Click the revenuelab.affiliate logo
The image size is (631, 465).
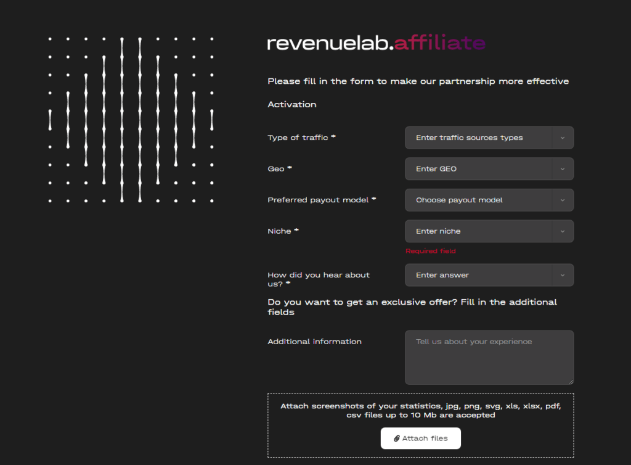[376, 43]
